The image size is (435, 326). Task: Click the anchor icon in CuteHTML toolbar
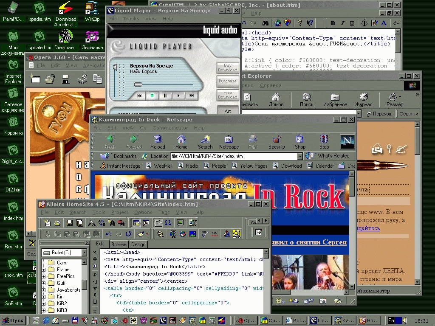click(x=364, y=23)
